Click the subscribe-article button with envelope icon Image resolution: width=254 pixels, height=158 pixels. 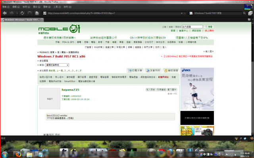[x=135, y=70]
